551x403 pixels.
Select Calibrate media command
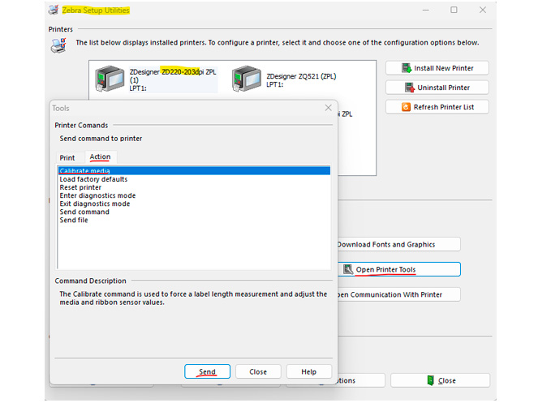[x=194, y=171]
